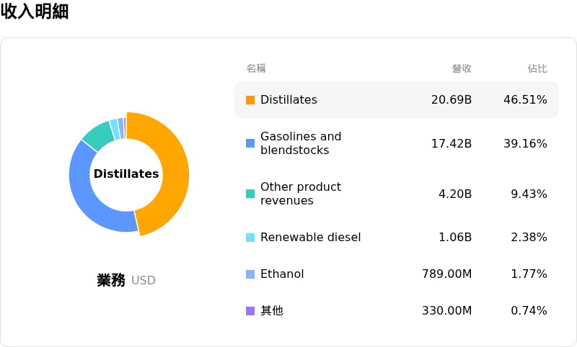The image size is (577, 347).
Task: Click the orange Distillates color swatch
Action: (250, 100)
